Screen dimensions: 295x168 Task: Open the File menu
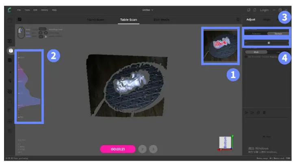(19, 10)
